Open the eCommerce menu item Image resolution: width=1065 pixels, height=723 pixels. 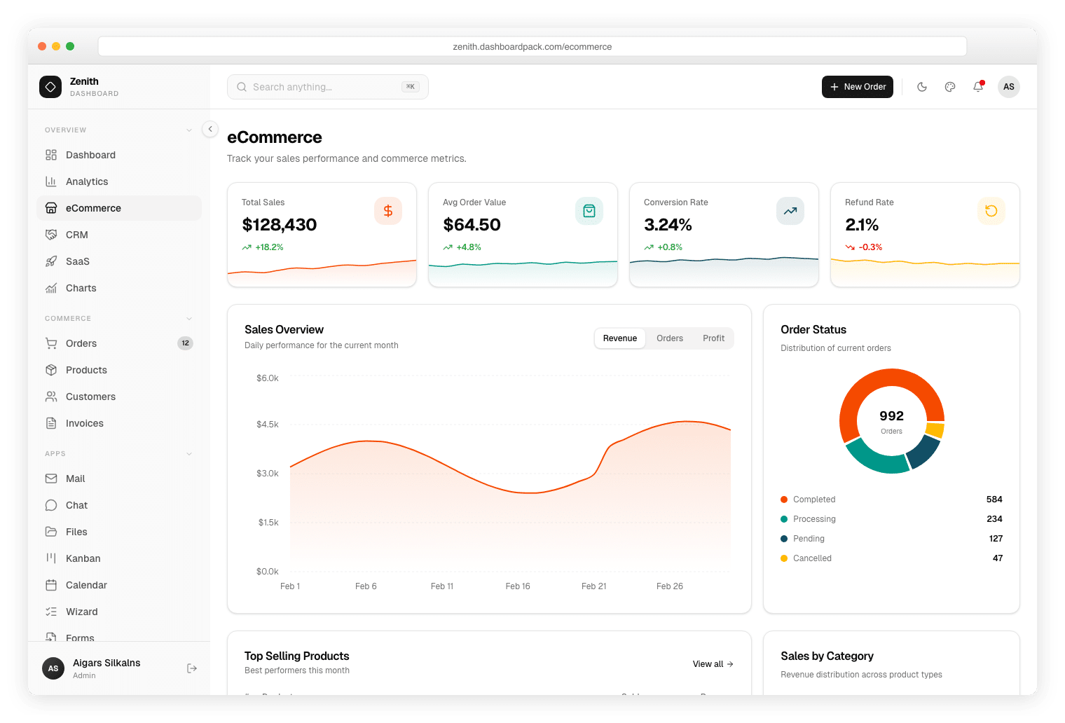(93, 208)
